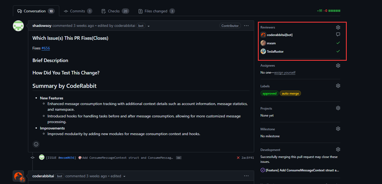Open Labels settings gear
Image resolution: width=382 pixels, height=184 pixels.
[x=338, y=85]
